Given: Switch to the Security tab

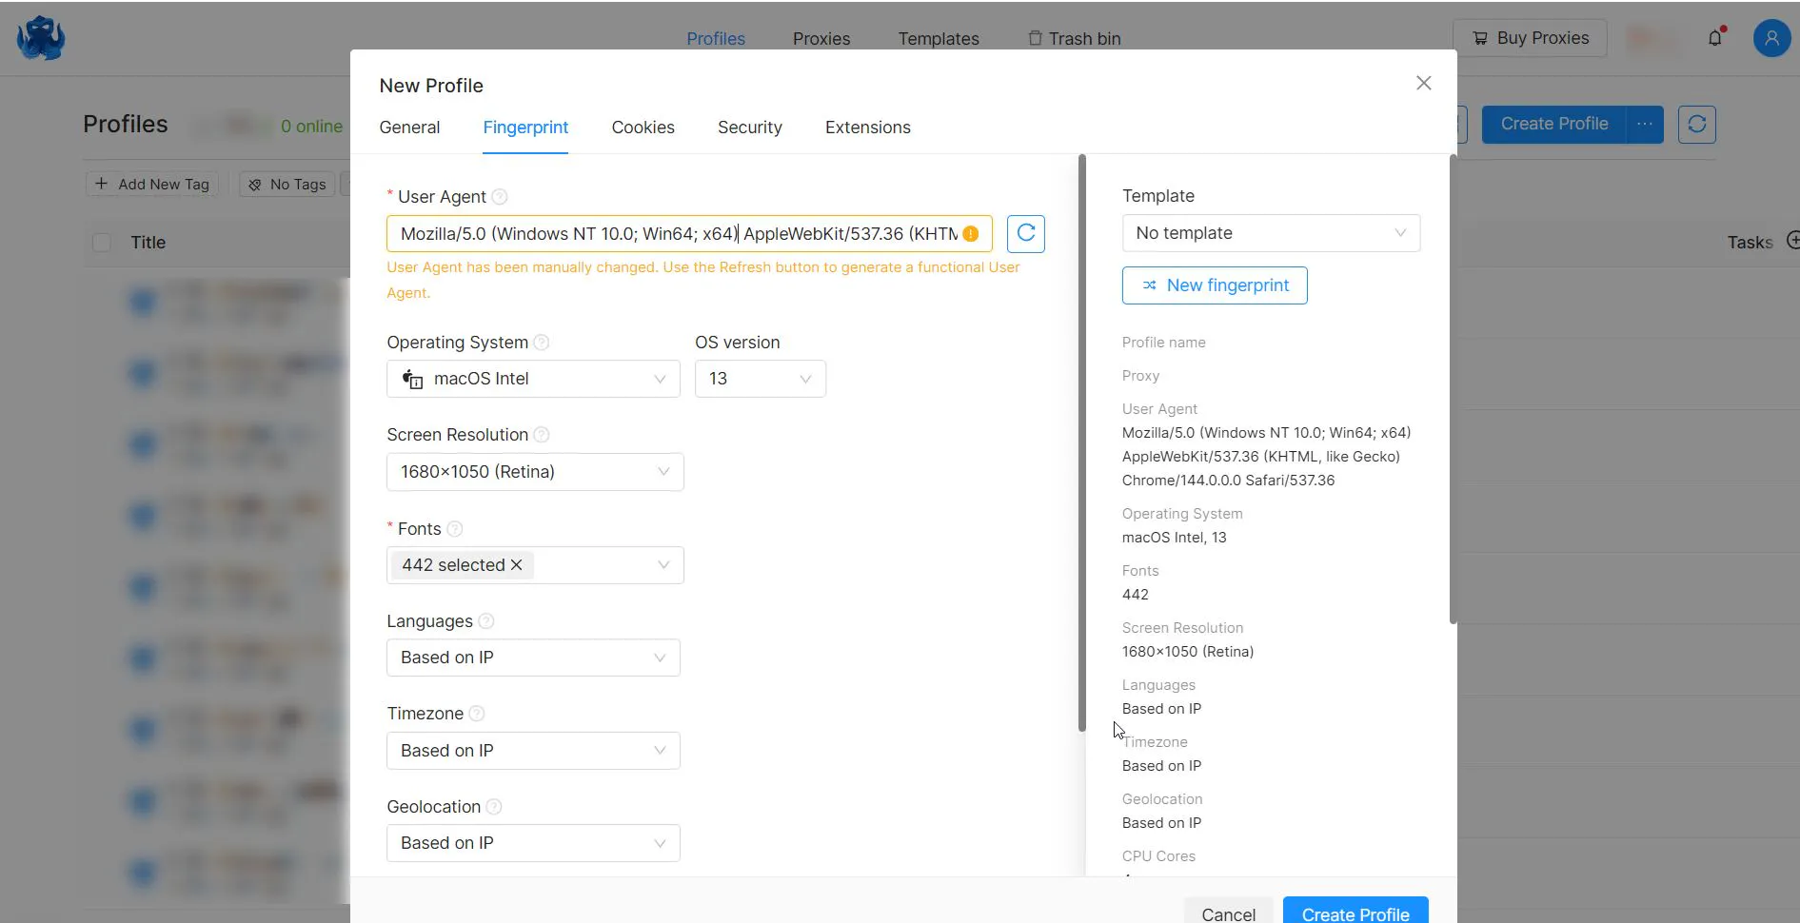Looking at the screenshot, I should 749,128.
